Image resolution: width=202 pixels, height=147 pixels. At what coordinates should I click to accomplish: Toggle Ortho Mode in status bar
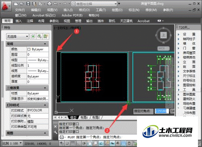pos(79,143)
